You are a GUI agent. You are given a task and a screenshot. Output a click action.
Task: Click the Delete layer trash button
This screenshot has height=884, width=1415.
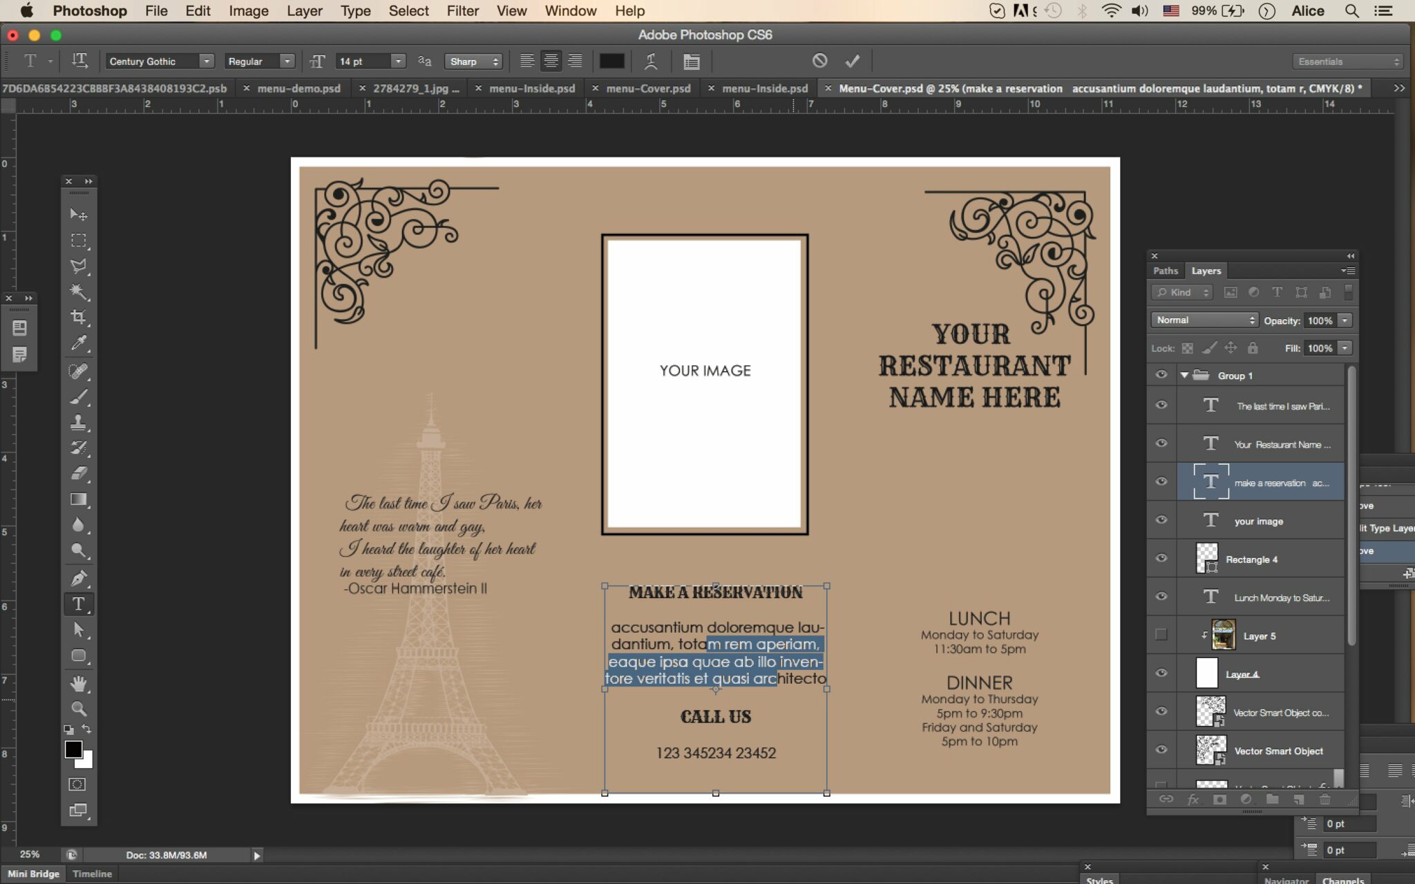pyautogui.click(x=1324, y=799)
